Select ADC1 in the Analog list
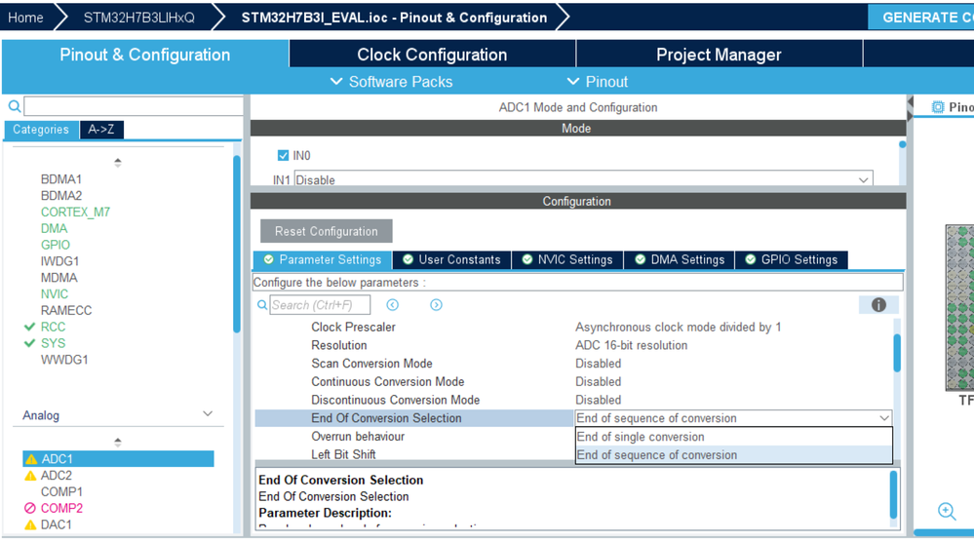Screen dimensions: 974x543 tap(118, 459)
